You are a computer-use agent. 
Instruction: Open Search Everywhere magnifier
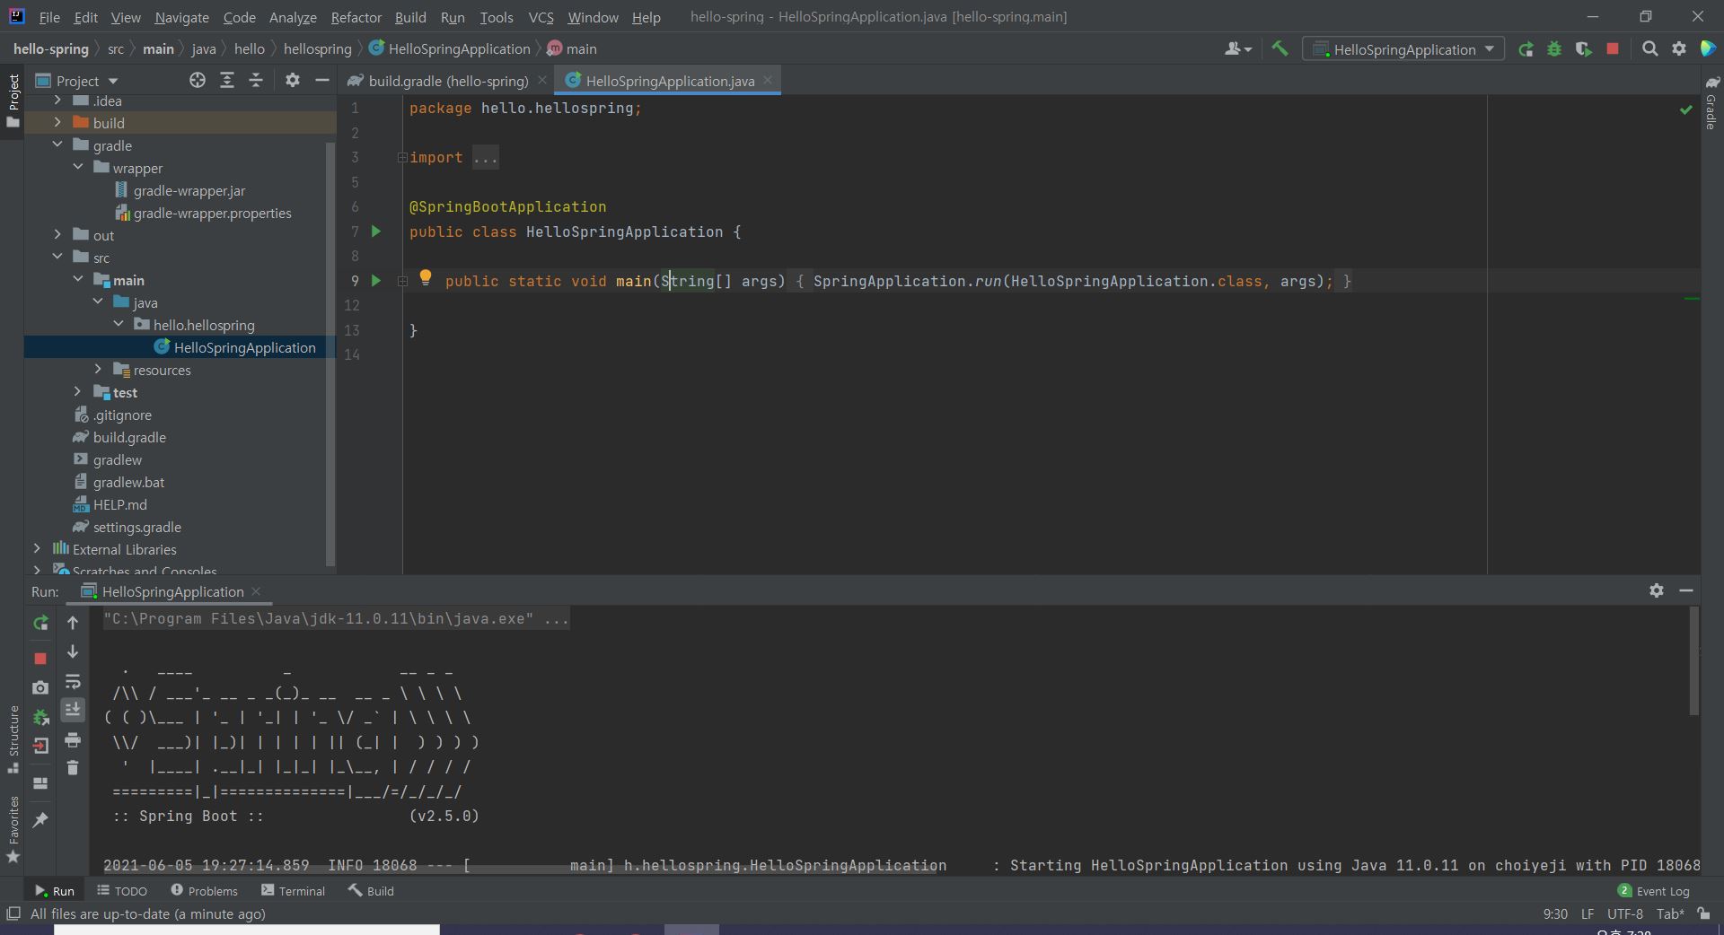pos(1649,49)
